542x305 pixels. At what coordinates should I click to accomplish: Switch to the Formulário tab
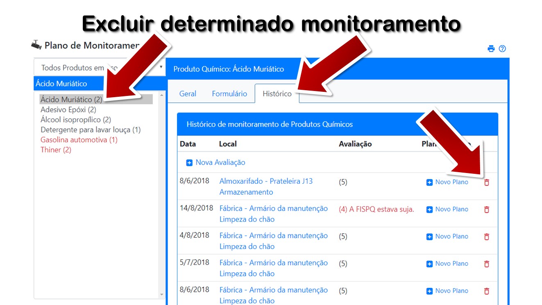[x=229, y=93]
